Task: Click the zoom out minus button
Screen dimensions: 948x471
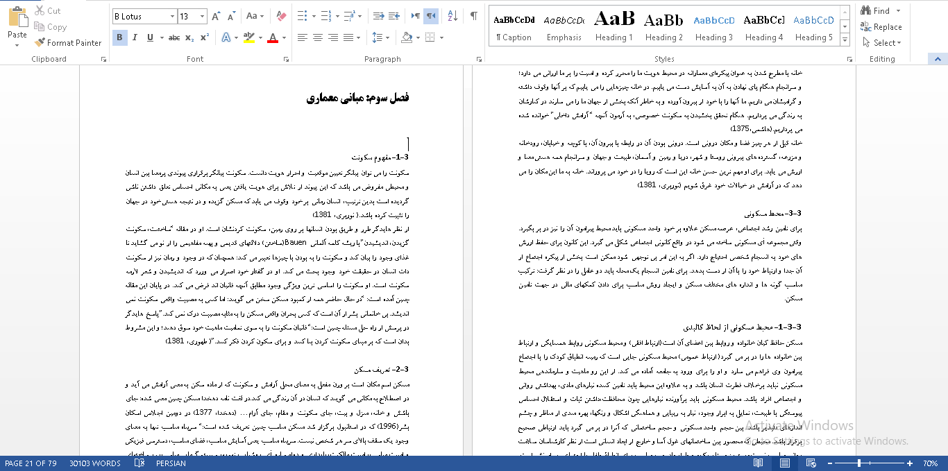Action: [x=829, y=463]
